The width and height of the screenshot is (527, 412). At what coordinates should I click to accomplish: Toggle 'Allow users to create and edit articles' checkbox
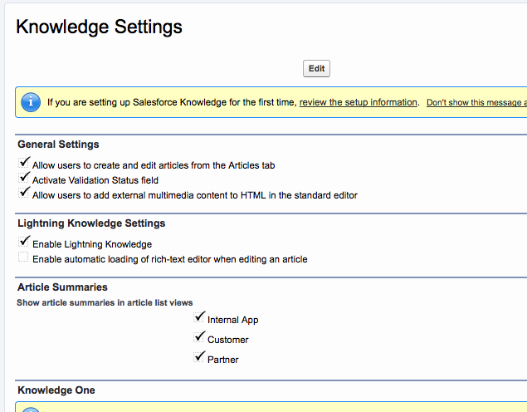24,164
